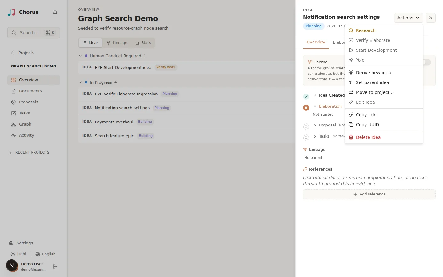Collapse the Human Conduct Required group

(x=80, y=56)
